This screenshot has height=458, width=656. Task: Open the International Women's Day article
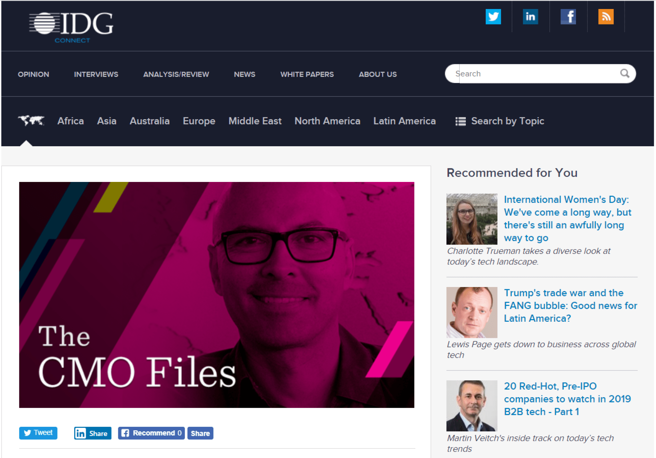click(568, 219)
